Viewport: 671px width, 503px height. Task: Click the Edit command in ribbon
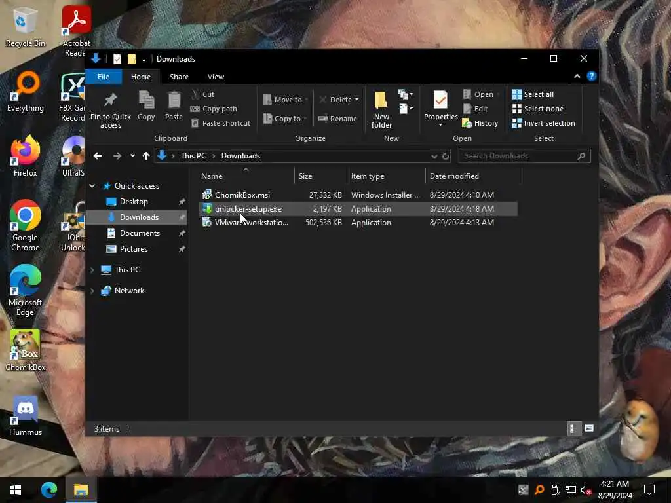pyautogui.click(x=476, y=109)
